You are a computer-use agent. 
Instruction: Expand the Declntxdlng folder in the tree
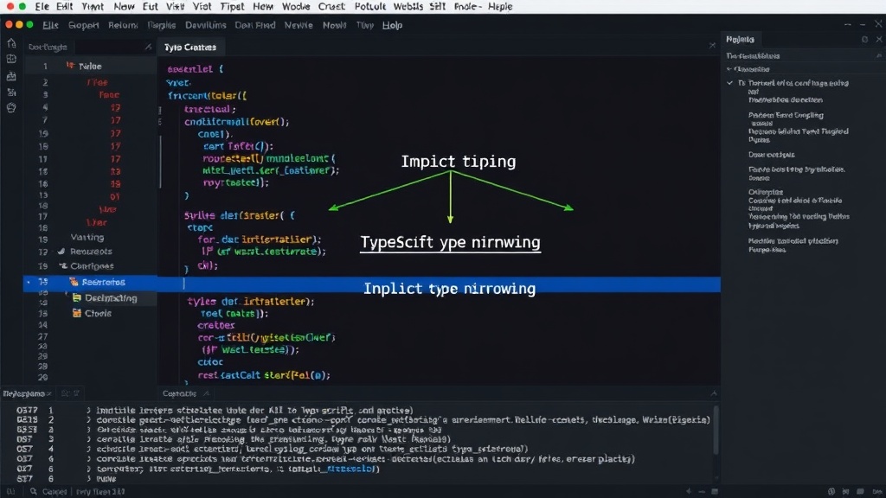click(x=67, y=295)
